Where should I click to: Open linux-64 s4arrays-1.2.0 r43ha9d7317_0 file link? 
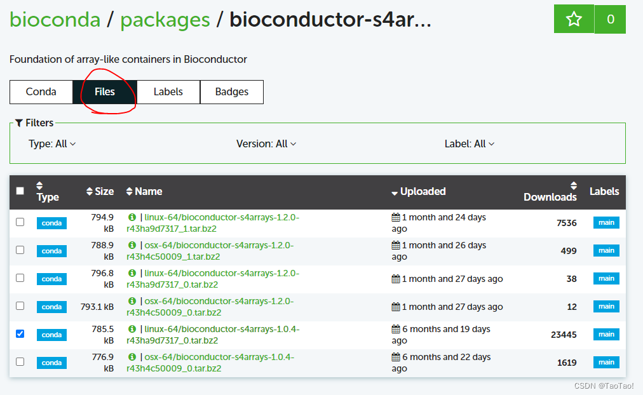[x=213, y=279]
